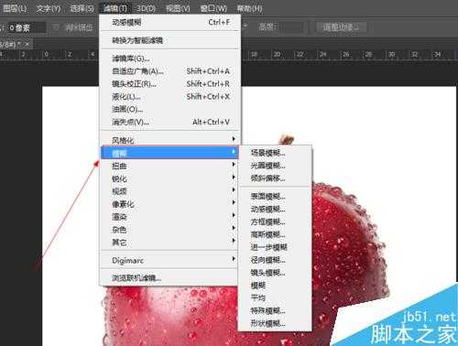
Task: Expand the 杂色 submenu
Action: [170, 230]
